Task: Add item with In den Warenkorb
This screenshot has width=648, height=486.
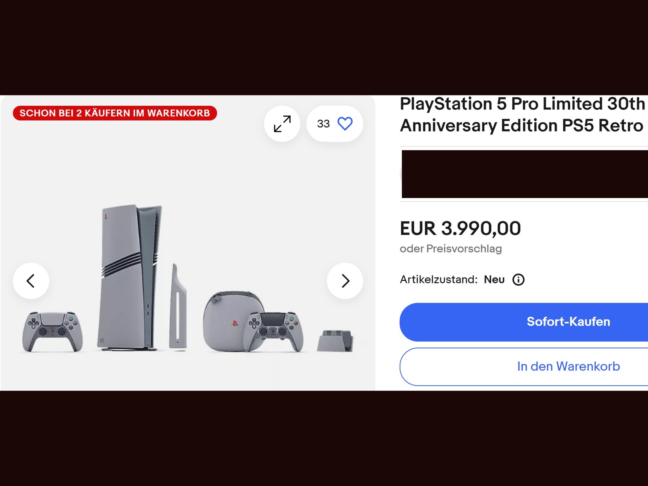Action: pyautogui.click(x=524, y=367)
